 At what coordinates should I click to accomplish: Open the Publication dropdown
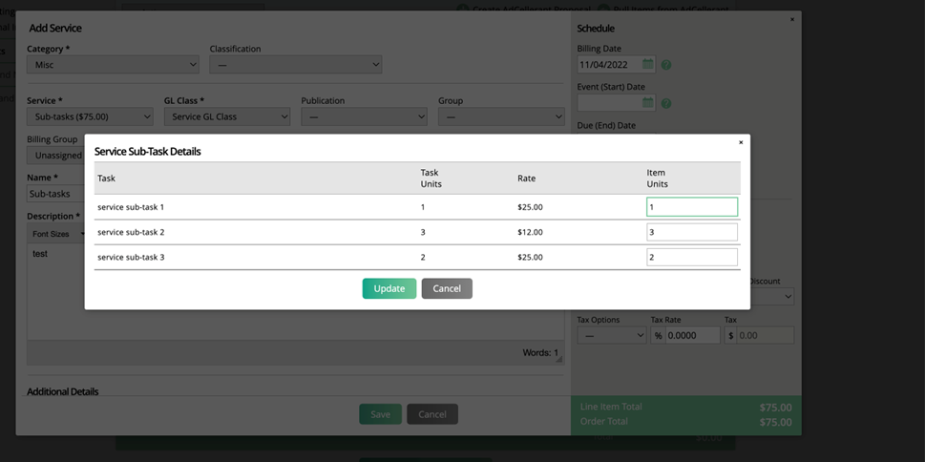tap(364, 116)
